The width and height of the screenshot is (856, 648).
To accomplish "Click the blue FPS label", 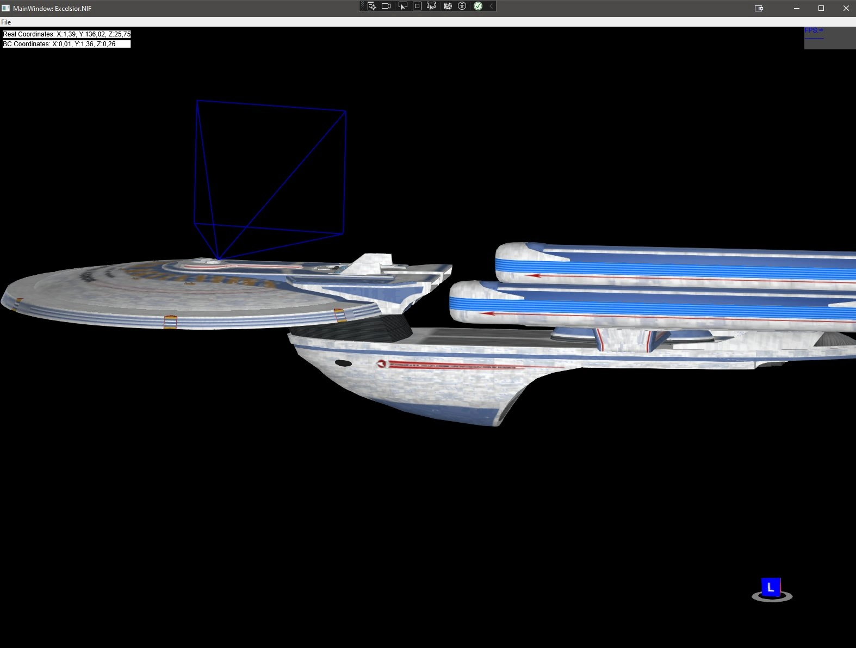I will 814,30.
